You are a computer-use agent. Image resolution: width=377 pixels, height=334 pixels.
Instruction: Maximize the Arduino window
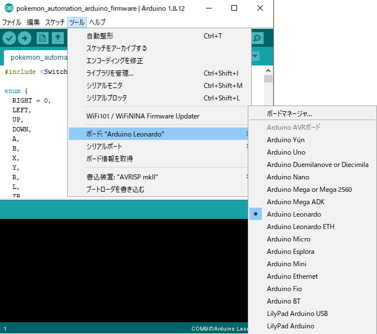tap(234, 8)
